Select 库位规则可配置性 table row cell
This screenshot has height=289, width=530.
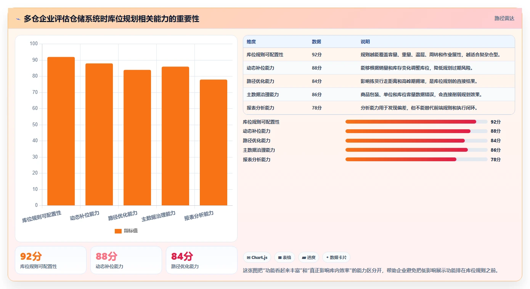[x=265, y=55]
